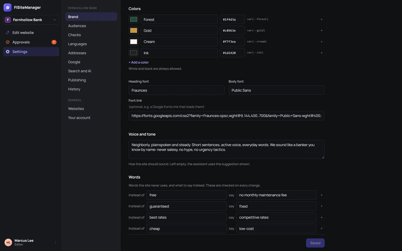Focus the Font link URL field
Screen dimensions: 402x251
tap(227, 116)
